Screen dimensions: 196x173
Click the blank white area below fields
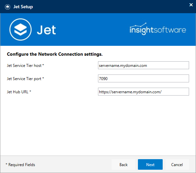click(x=98, y=125)
